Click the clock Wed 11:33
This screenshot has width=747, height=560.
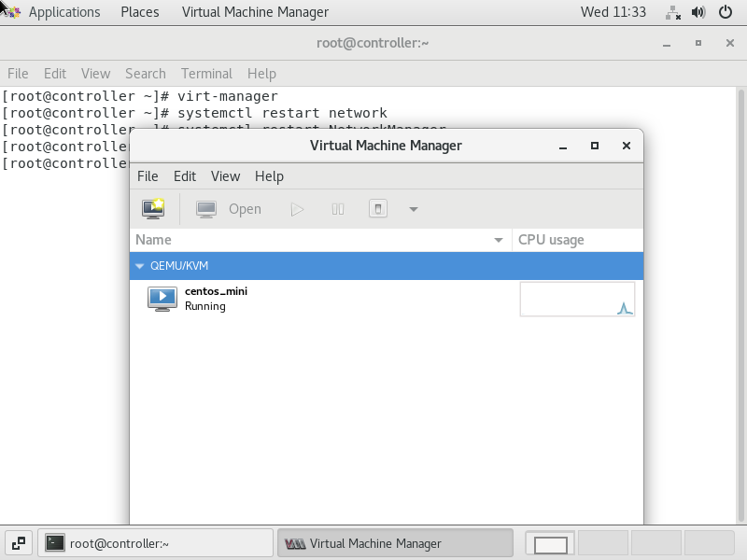(613, 12)
